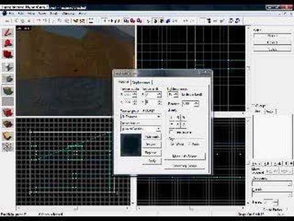Open the File menu

pyautogui.click(x=12, y=14)
